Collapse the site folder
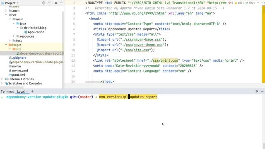265x149 pixels. [x=10, y=49]
